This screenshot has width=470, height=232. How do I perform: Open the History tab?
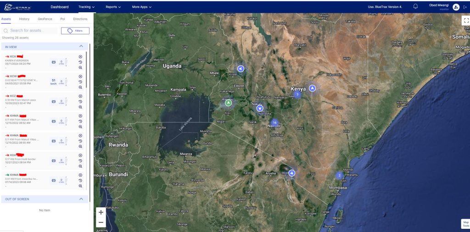point(24,19)
